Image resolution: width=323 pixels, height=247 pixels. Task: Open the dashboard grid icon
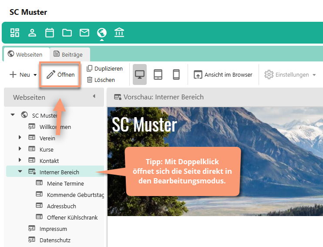(15, 33)
